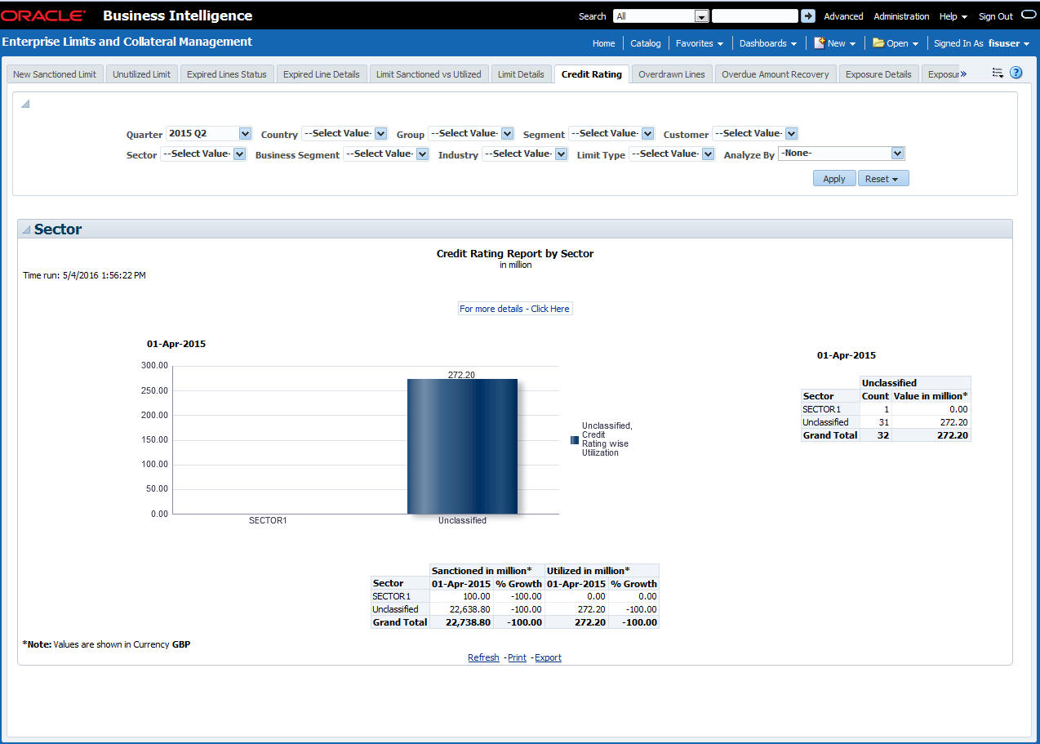Click the Refresh link
This screenshot has height=744, width=1040.
point(483,657)
